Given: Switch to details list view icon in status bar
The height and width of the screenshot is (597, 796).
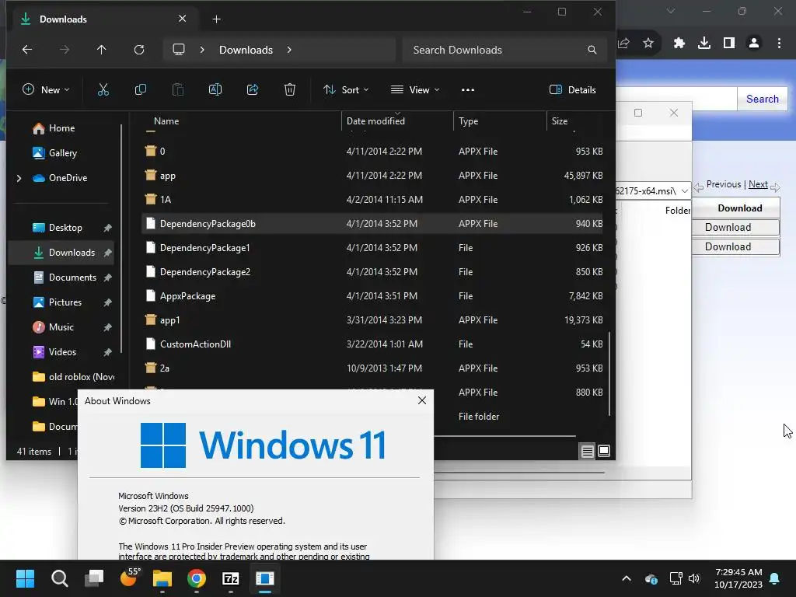Looking at the screenshot, I should [x=588, y=451].
